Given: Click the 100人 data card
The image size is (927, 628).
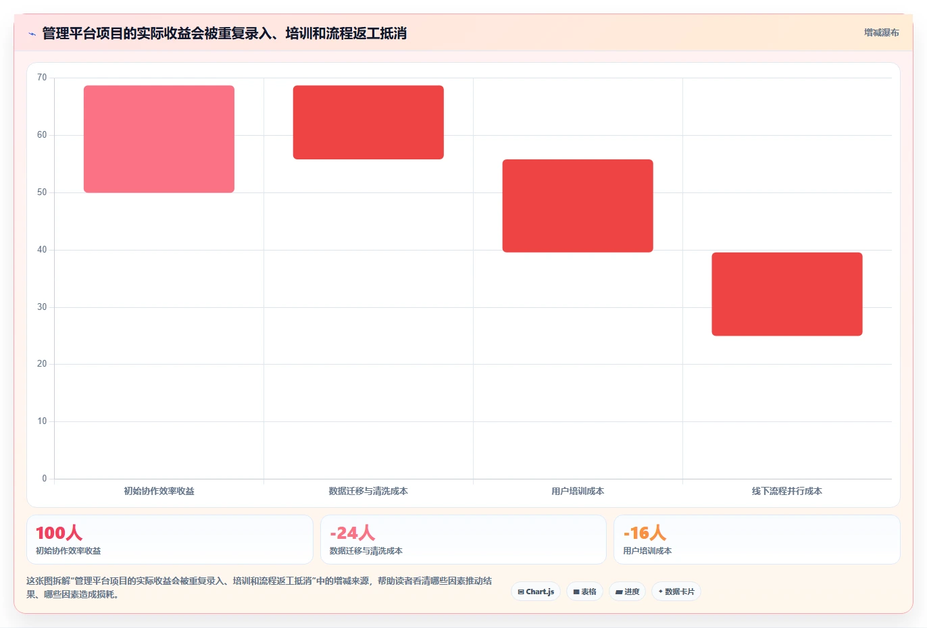Looking at the screenshot, I should (x=170, y=540).
